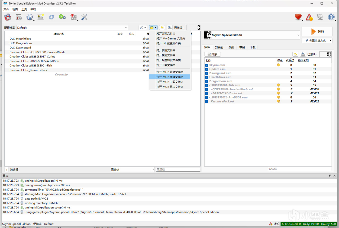
Task: Toggle the Update.esm plugin checkbox
Action: (207, 69)
